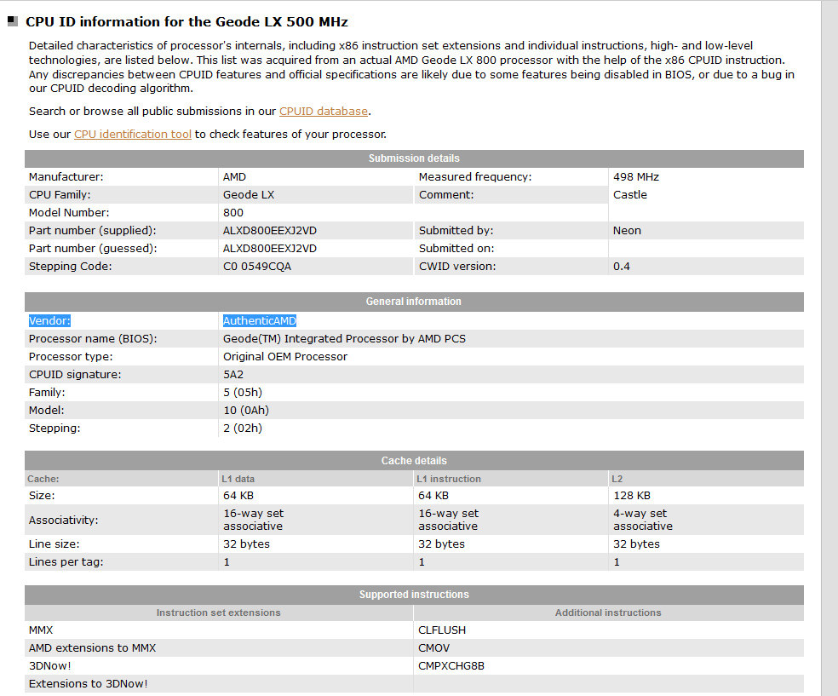Click the Family value '5 (05h)'
This screenshot has width=838, height=696.
[x=243, y=393]
